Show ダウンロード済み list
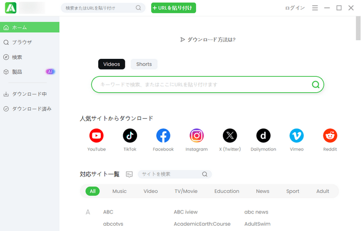This screenshot has width=361, height=231. point(30,109)
